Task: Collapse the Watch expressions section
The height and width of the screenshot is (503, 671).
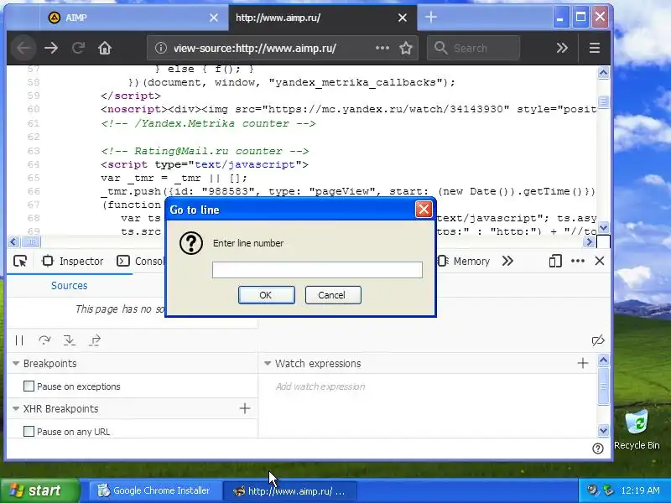Action: pyautogui.click(x=268, y=364)
